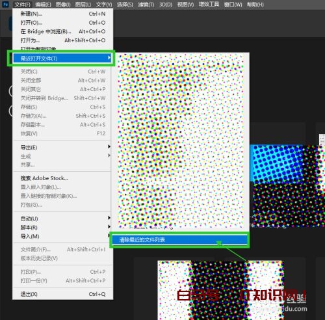Screen dimensions: 325x320
Task: Open the 文字(Y) menu
Action: point(104,5)
